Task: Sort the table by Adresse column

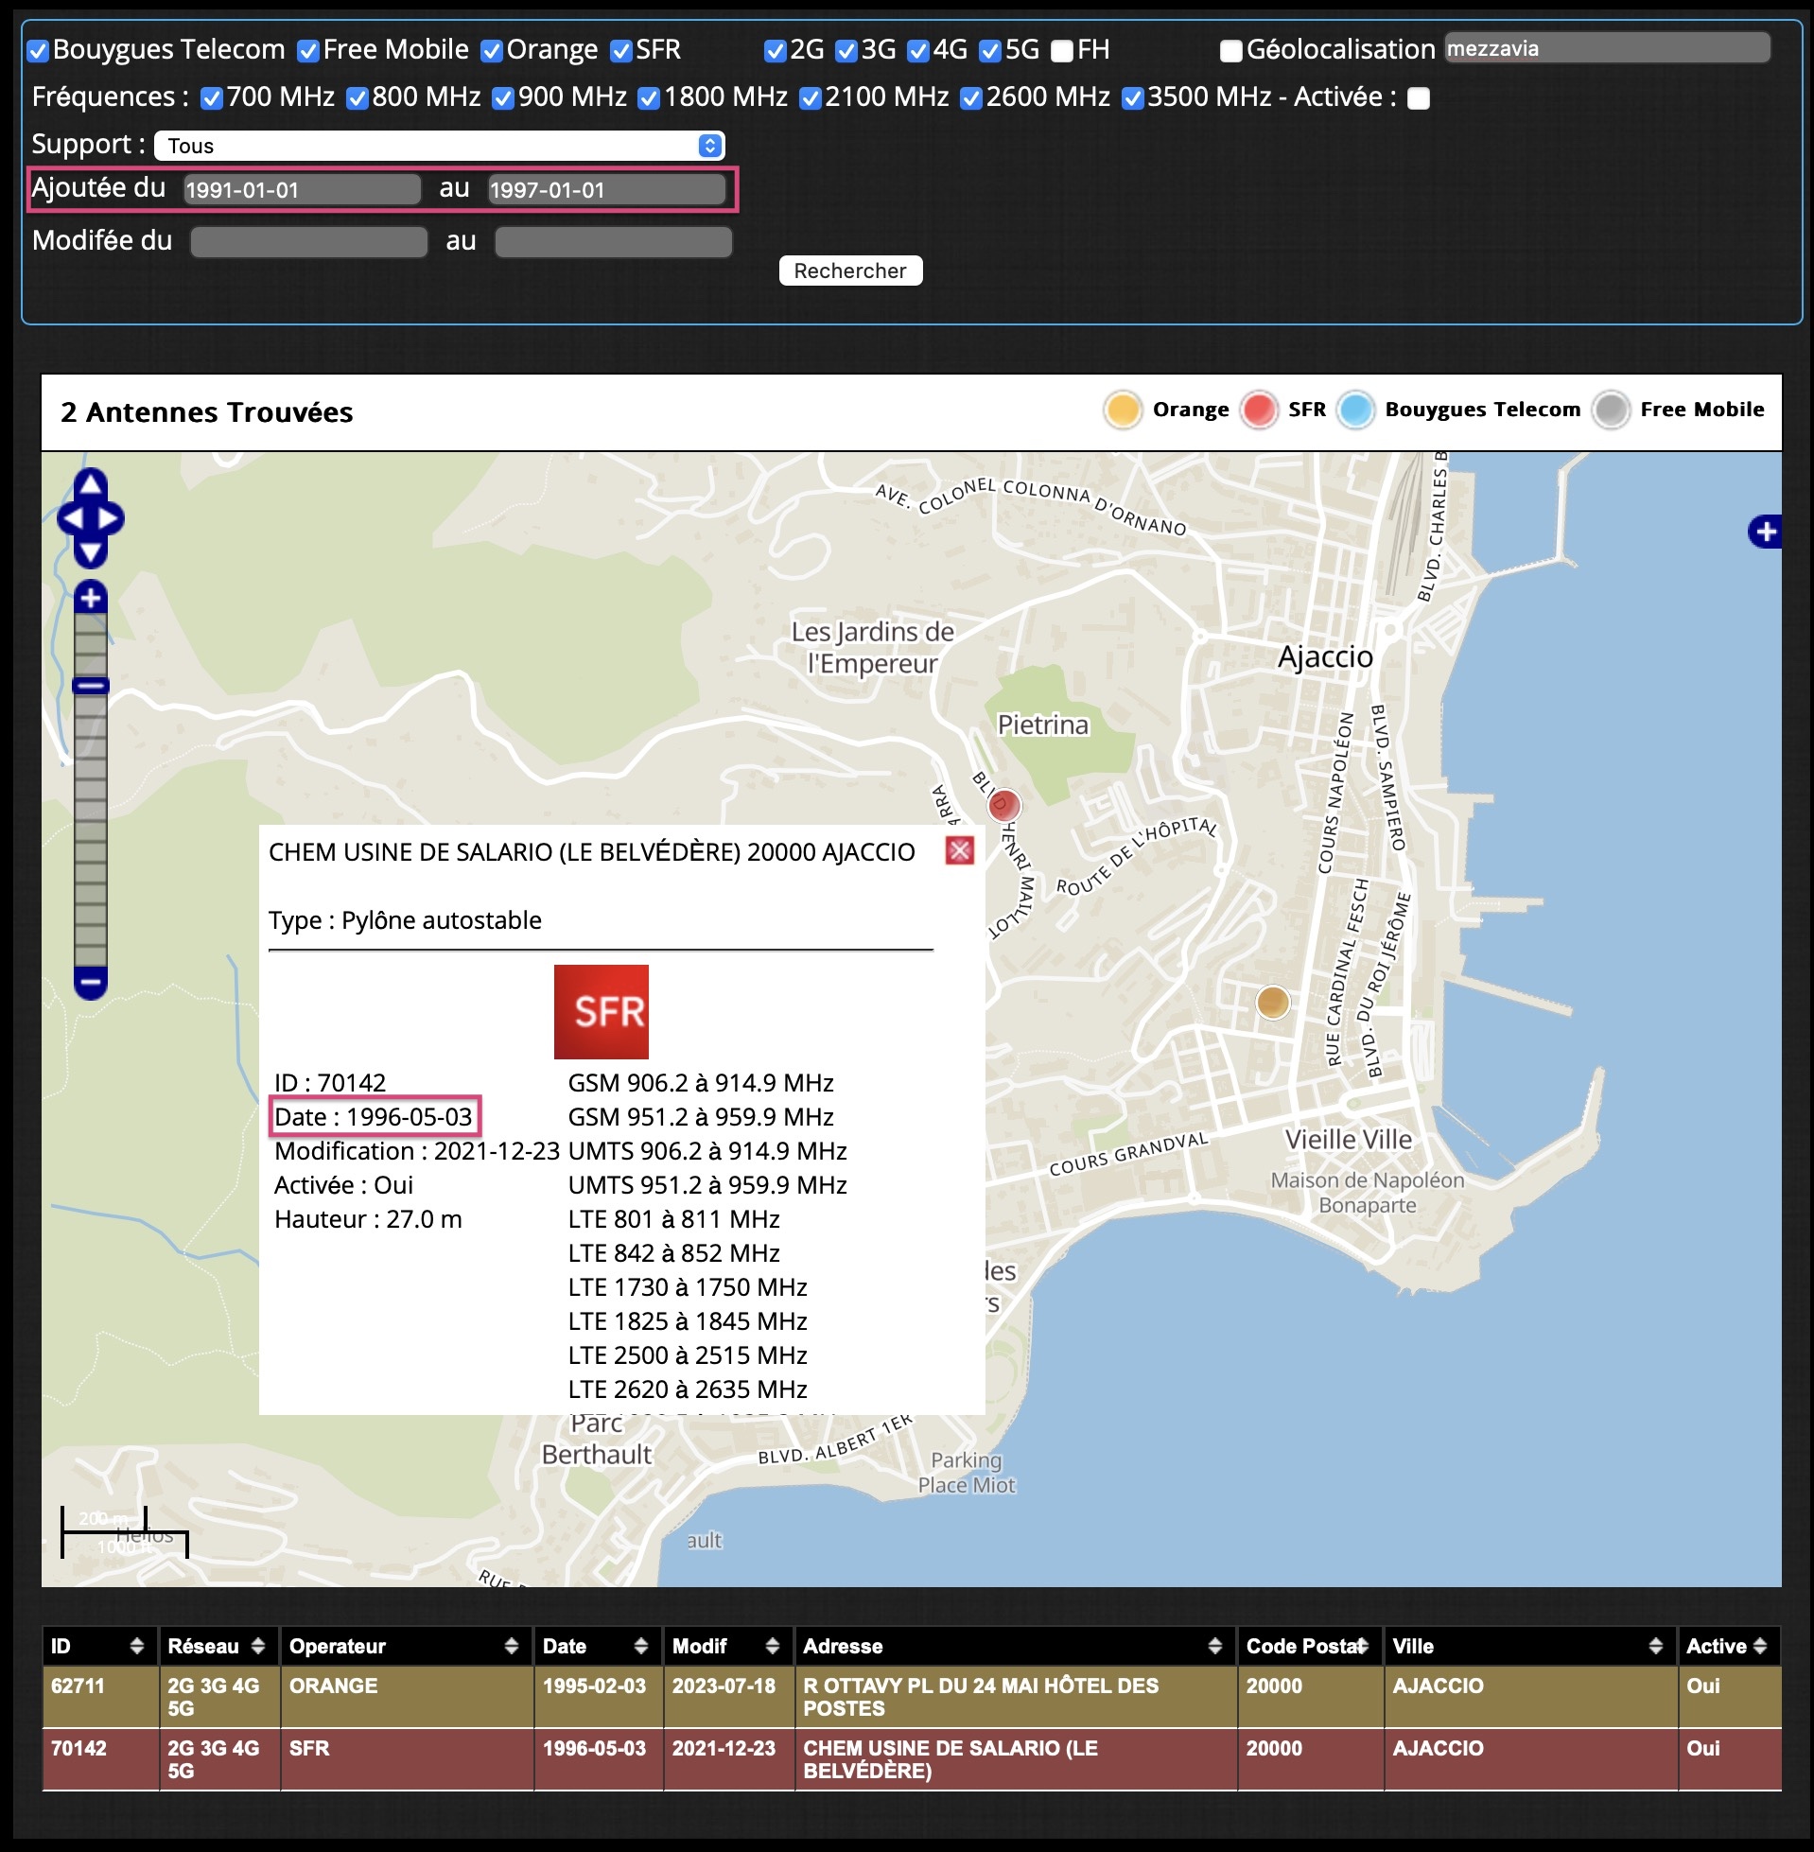Action: pyautogui.click(x=1014, y=1646)
